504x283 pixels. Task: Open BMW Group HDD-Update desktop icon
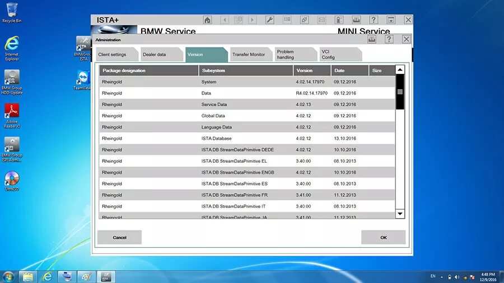(x=12, y=82)
